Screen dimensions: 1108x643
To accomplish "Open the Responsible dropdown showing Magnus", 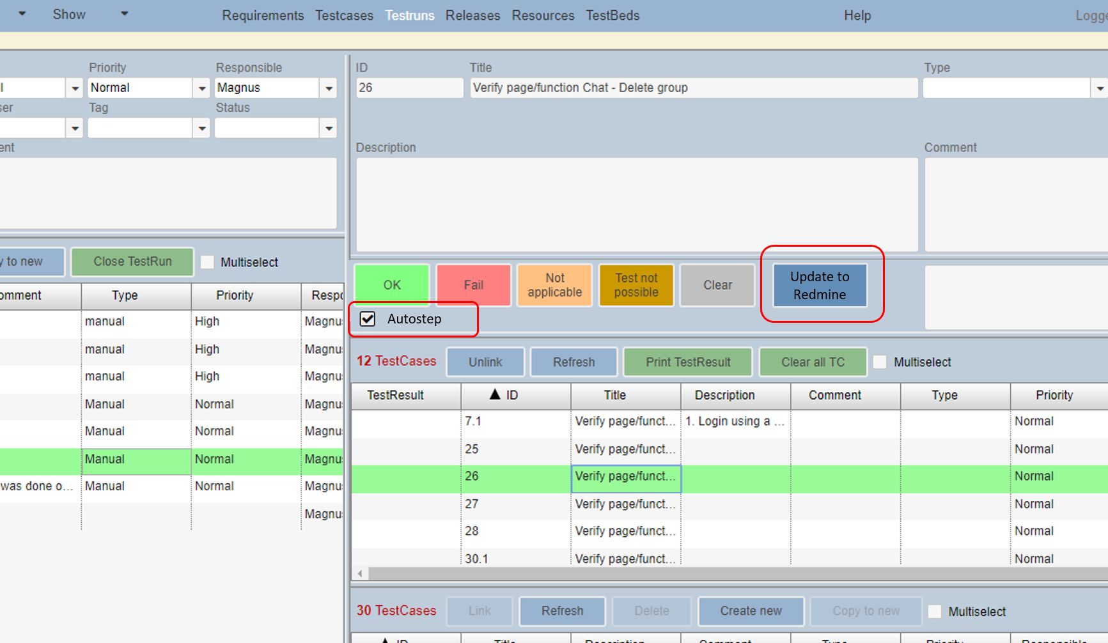I will [x=329, y=88].
